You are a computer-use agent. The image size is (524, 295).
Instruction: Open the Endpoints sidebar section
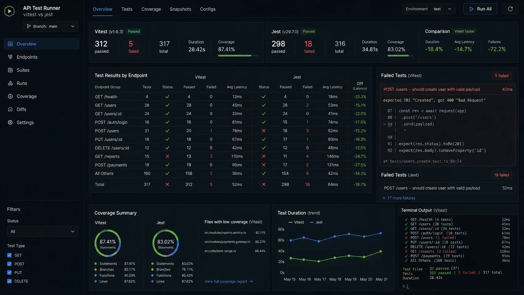click(x=41, y=57)
